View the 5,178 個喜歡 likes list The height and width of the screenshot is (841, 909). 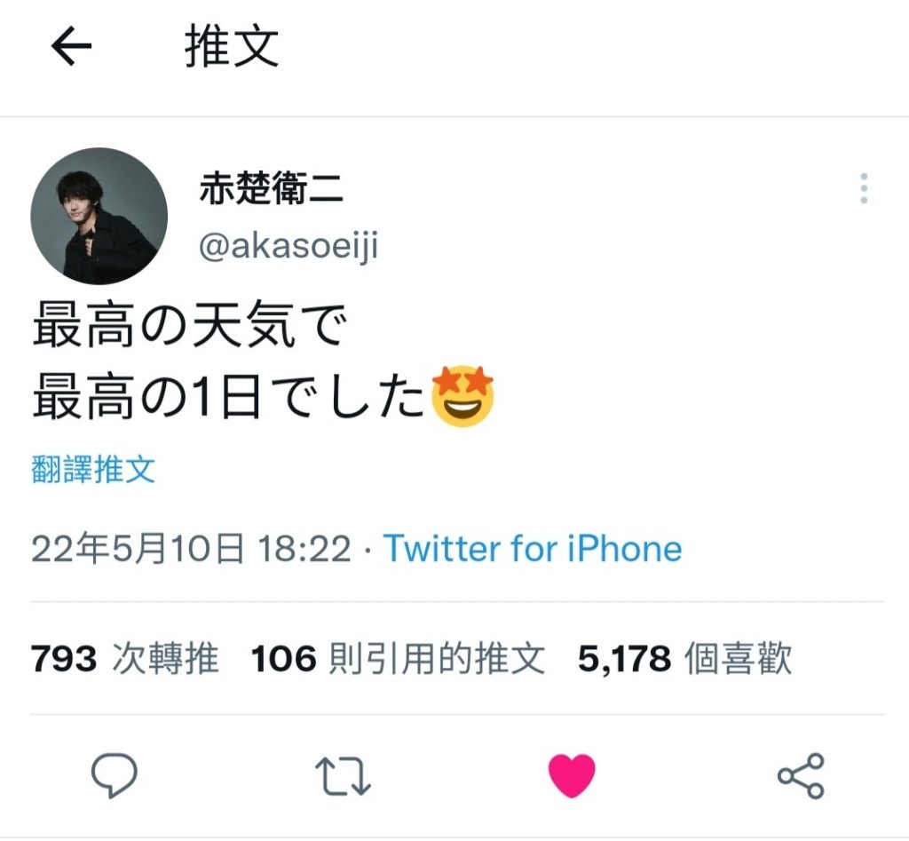pos(684,658)
